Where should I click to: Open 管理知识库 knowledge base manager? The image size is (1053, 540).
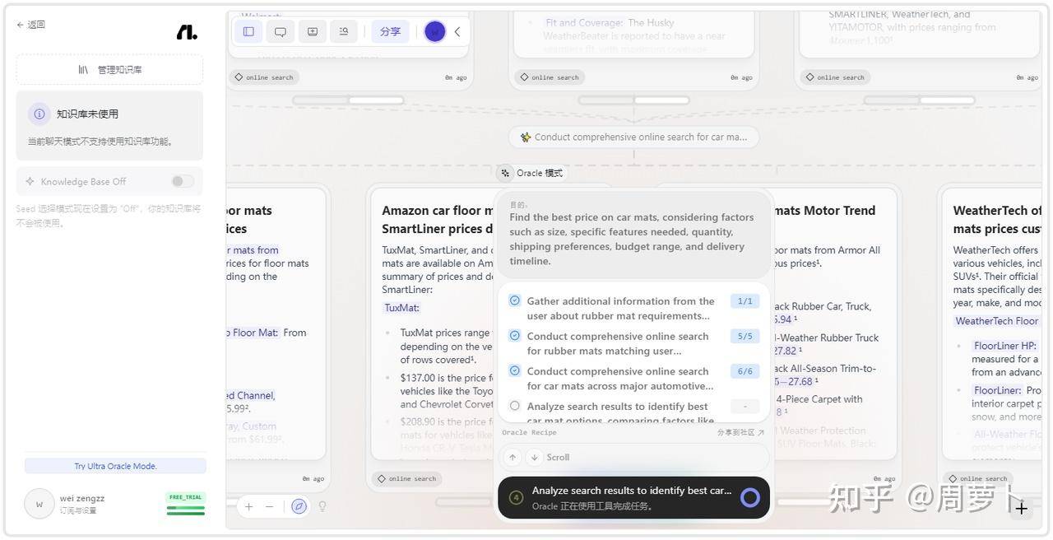[109, 70]
